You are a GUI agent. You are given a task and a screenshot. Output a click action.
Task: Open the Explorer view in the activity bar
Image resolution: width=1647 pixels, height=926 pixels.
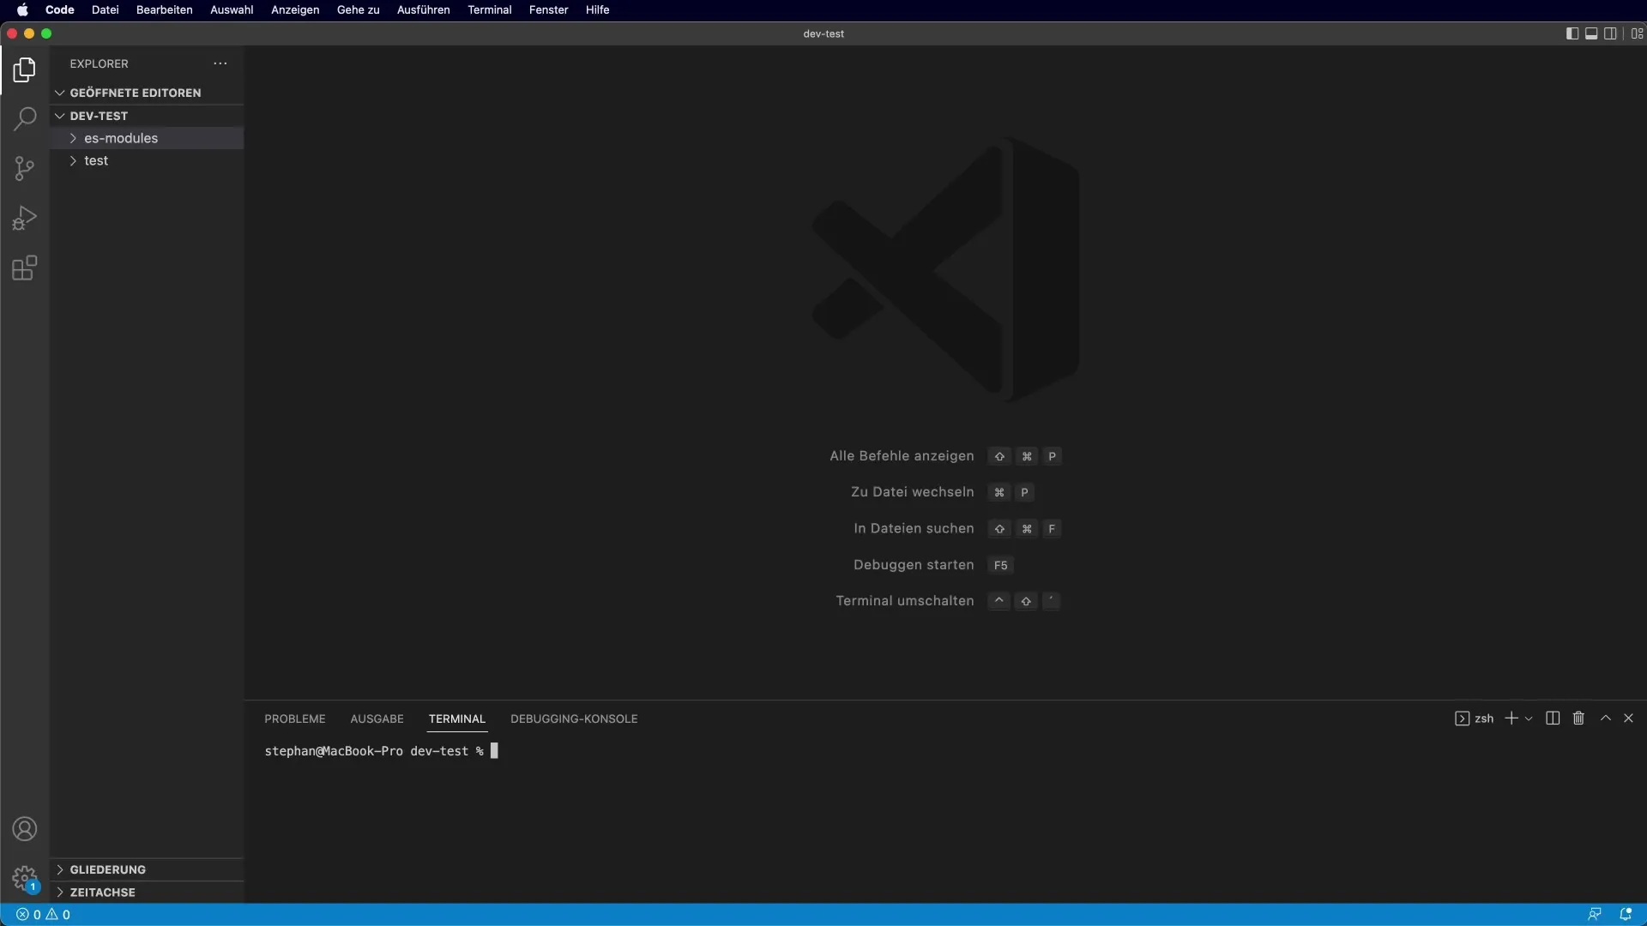click(x=25, y=70)
